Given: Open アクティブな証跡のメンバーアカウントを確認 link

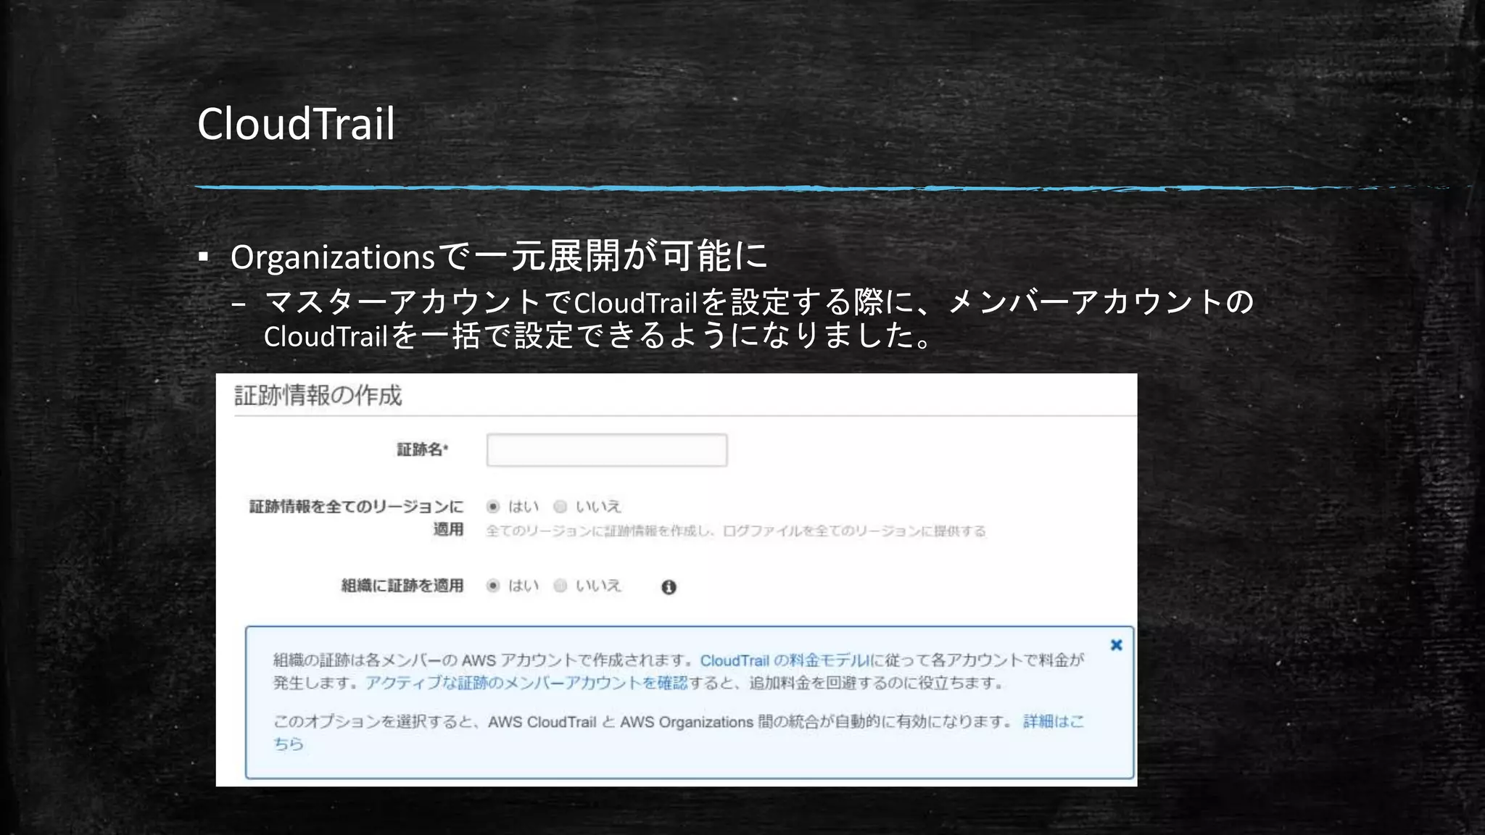Looking at the screenshot, I should pos(526,683).
